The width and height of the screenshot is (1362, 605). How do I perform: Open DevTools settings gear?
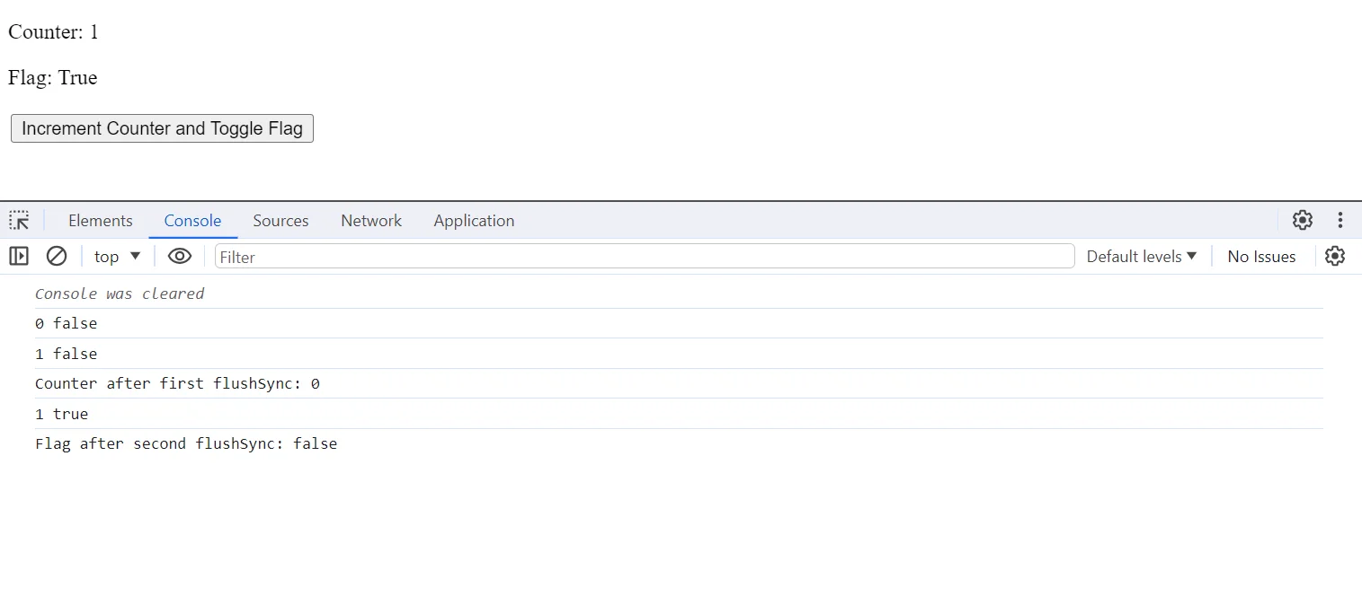pos(1302,220)
